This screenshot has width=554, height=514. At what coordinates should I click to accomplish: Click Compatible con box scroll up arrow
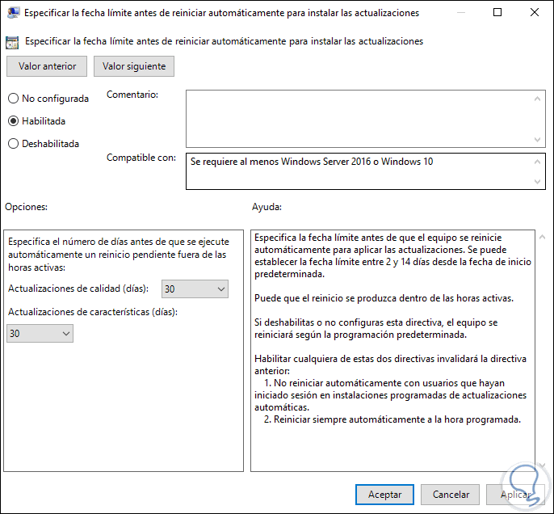click(x=537, y=162)
